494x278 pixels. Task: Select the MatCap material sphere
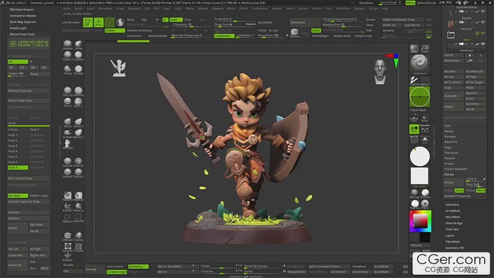coord(414,192)
